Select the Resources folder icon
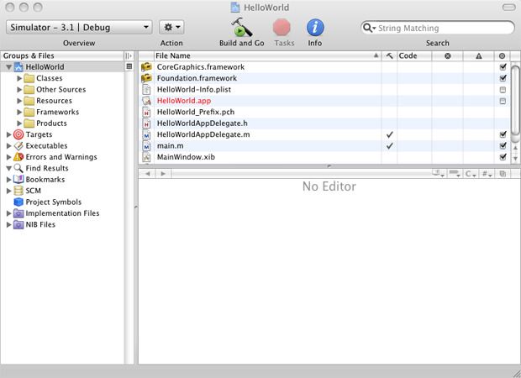Screen dimensions: 521x378 coord(29,101)
